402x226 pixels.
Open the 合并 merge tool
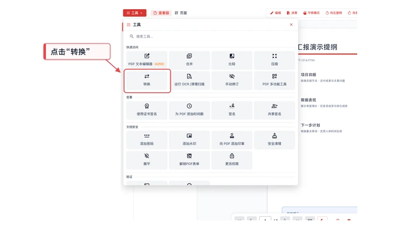[189, 60]
